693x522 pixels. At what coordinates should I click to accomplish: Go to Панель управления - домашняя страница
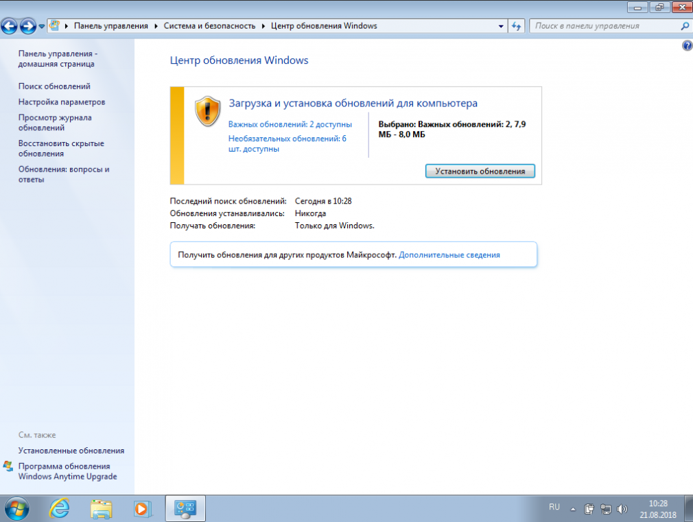pos(58,59)
